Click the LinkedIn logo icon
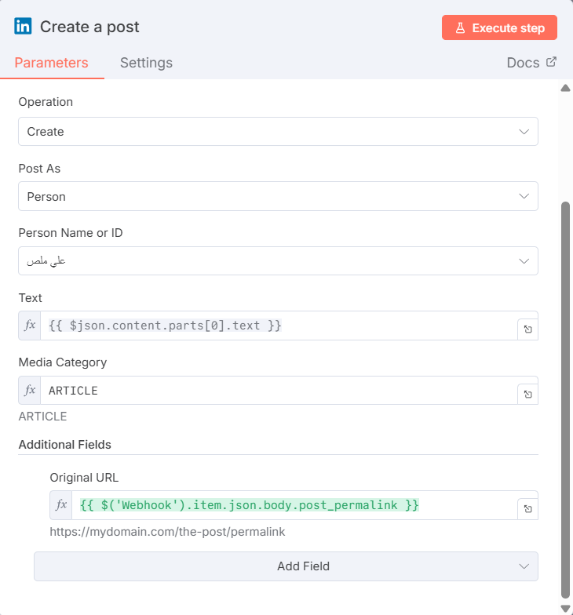The image size is (573, 615). pyautogui.click(x=24, y=27)
